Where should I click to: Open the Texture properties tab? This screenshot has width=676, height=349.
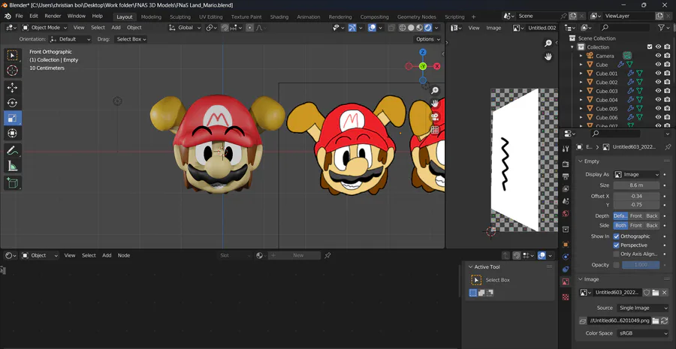pos(566,297)
